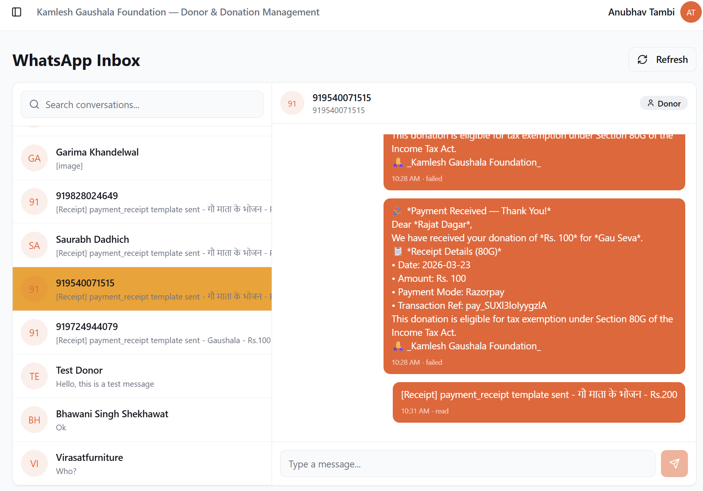Select the search magnifier icon
The width and height of the screenshot is (703, 491).
pyautogui.click(x=34, y=104)
